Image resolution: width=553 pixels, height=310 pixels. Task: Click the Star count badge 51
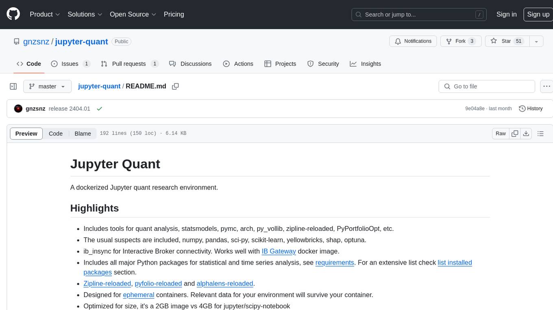pyautogui.click(x=518, y=41)
